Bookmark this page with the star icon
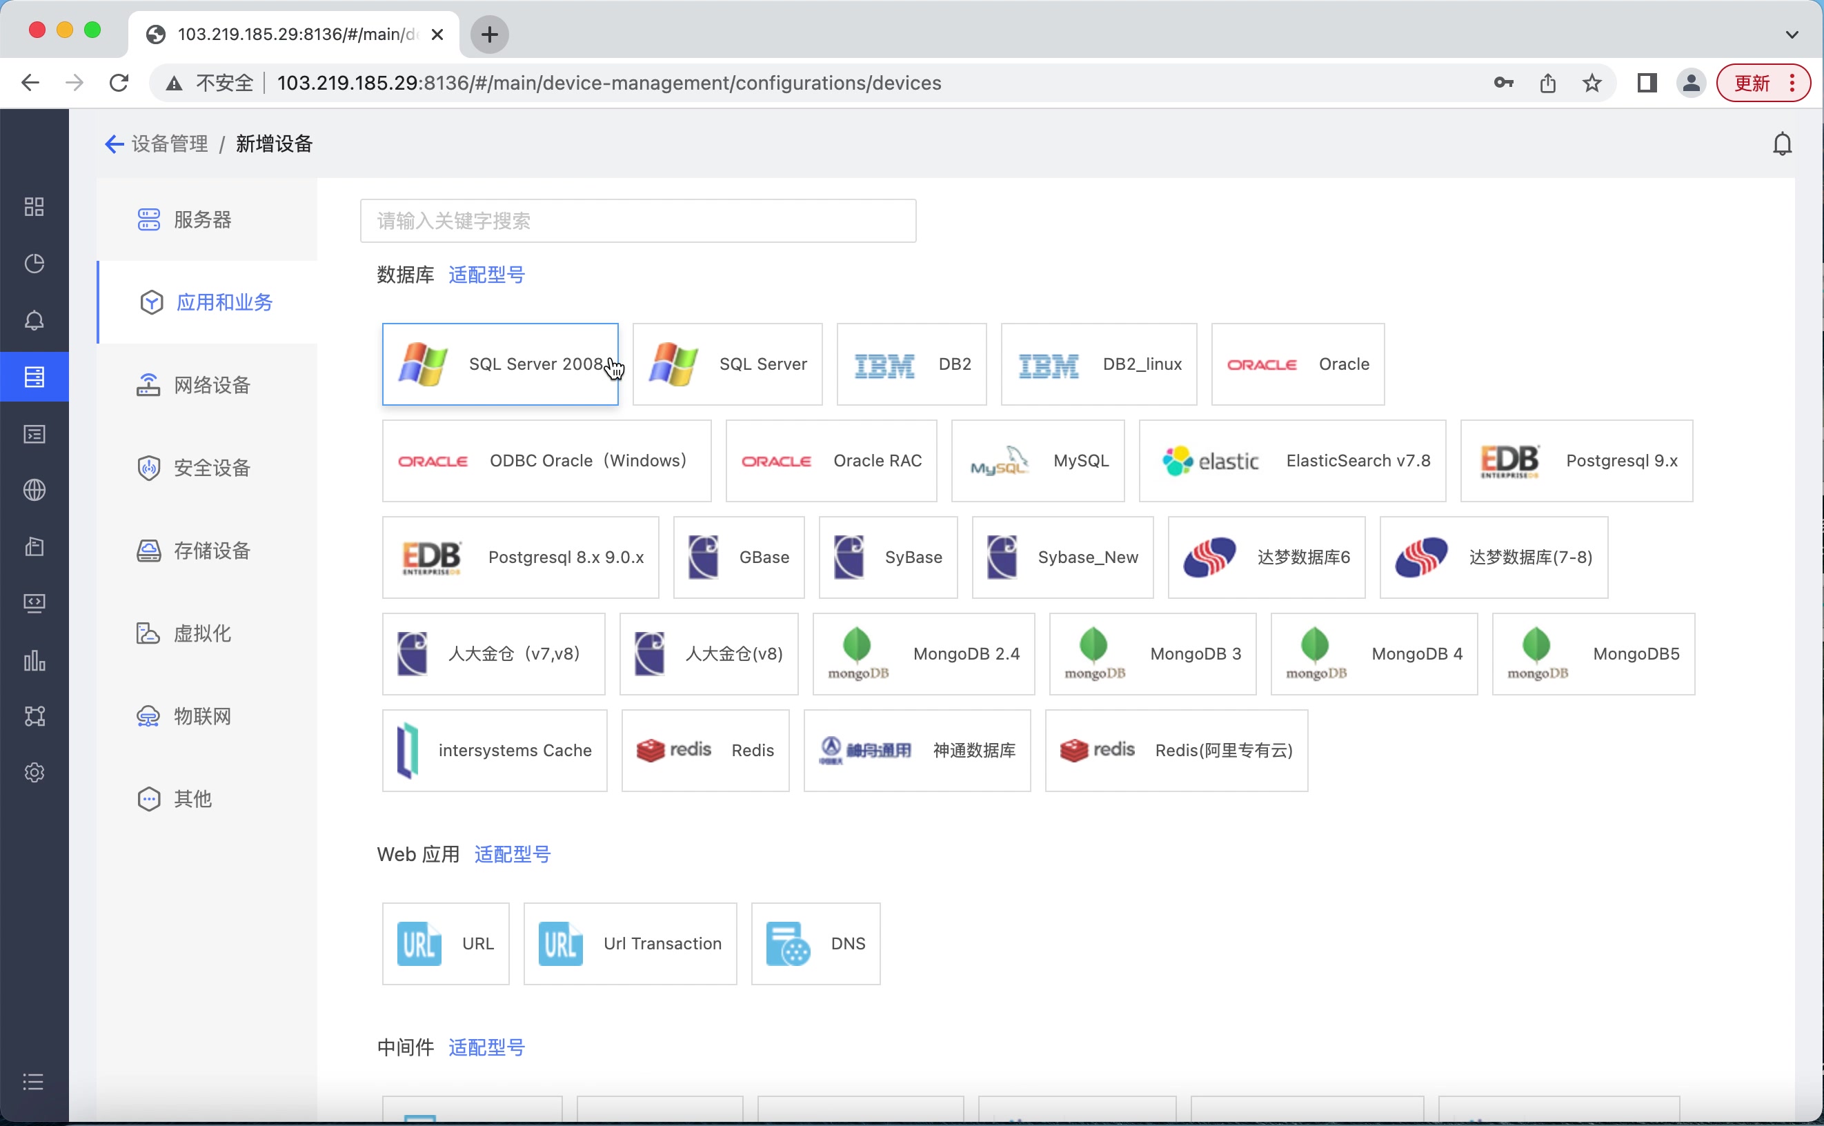Image resolution: width=1824 pixels, height=1126 pixels. pyautogui.click(x=1592, y=83)
